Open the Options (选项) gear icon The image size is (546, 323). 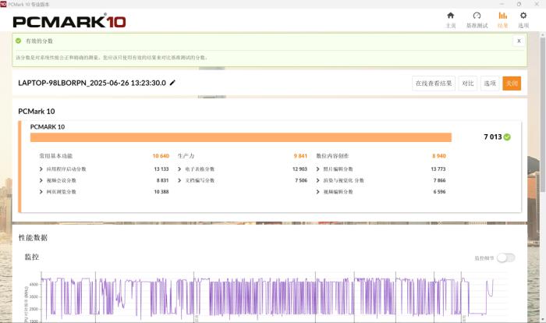pyautogui.click(x=523, y=16)
